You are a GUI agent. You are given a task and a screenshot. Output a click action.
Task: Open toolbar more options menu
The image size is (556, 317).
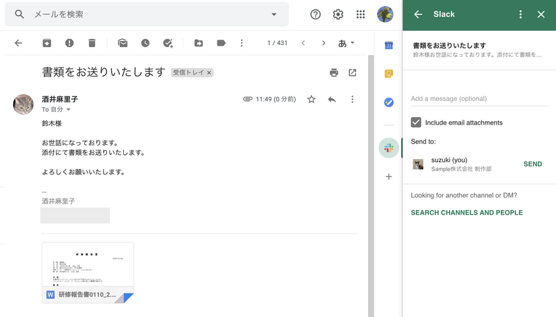242,43
